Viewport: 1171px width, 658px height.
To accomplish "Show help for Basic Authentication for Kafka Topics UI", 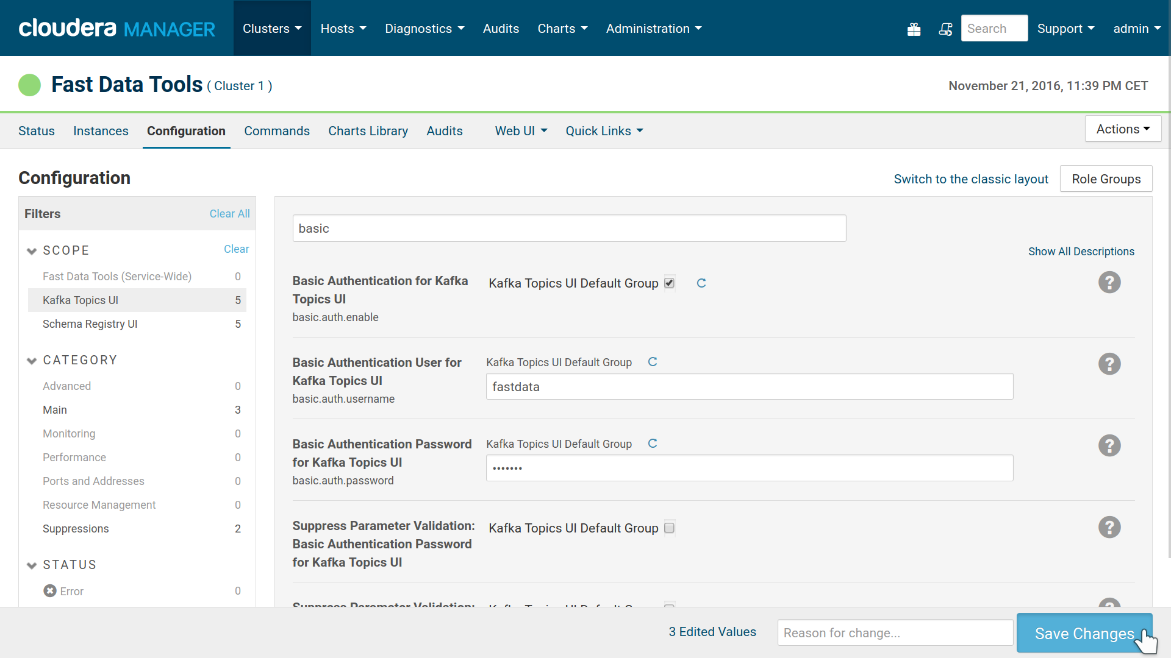I will point(1109,283).
